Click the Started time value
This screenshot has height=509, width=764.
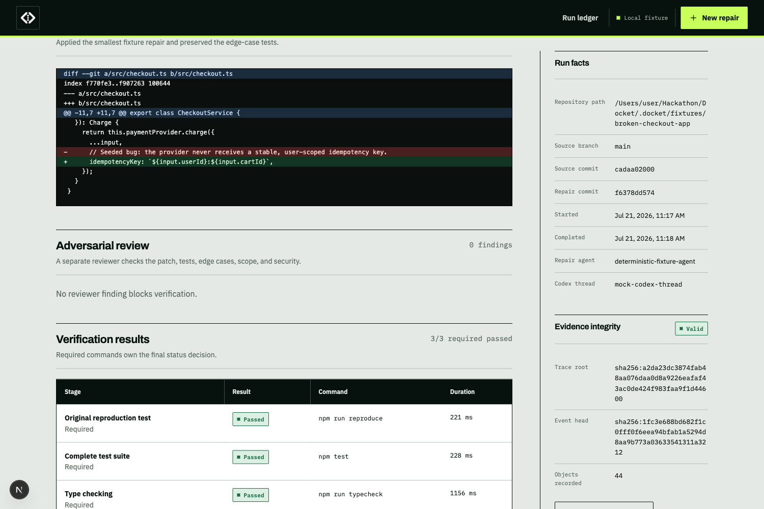[649, 216]
